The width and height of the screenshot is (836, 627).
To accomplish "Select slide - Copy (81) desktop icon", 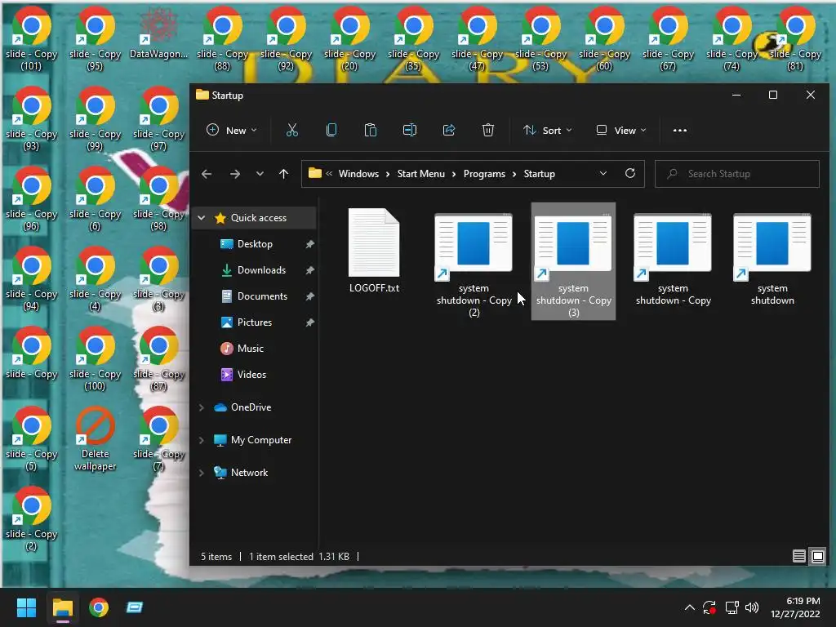I will click(795, 39).
